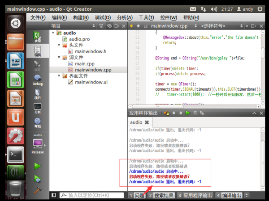Viewport: 269px width, 201px height.
Task: Open the Welcome mode with Qt logo
Action: click(38, 37)
